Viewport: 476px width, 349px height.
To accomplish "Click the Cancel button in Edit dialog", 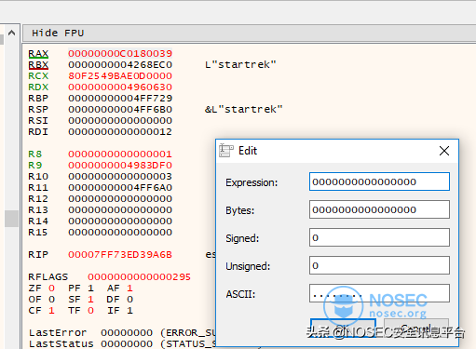I will 416,329.
